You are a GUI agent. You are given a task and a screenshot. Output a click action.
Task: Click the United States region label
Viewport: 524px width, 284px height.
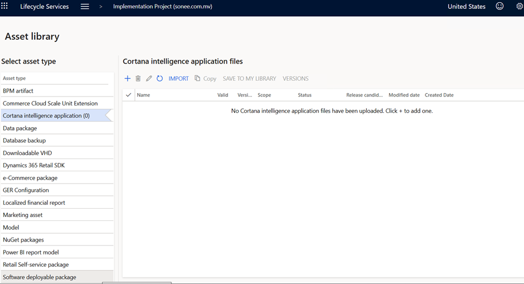tap(467, 6)
